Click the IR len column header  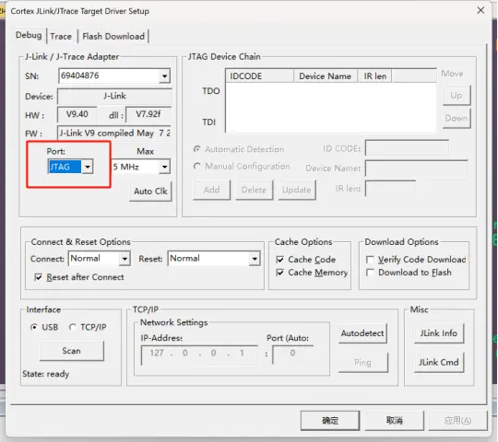374,76
